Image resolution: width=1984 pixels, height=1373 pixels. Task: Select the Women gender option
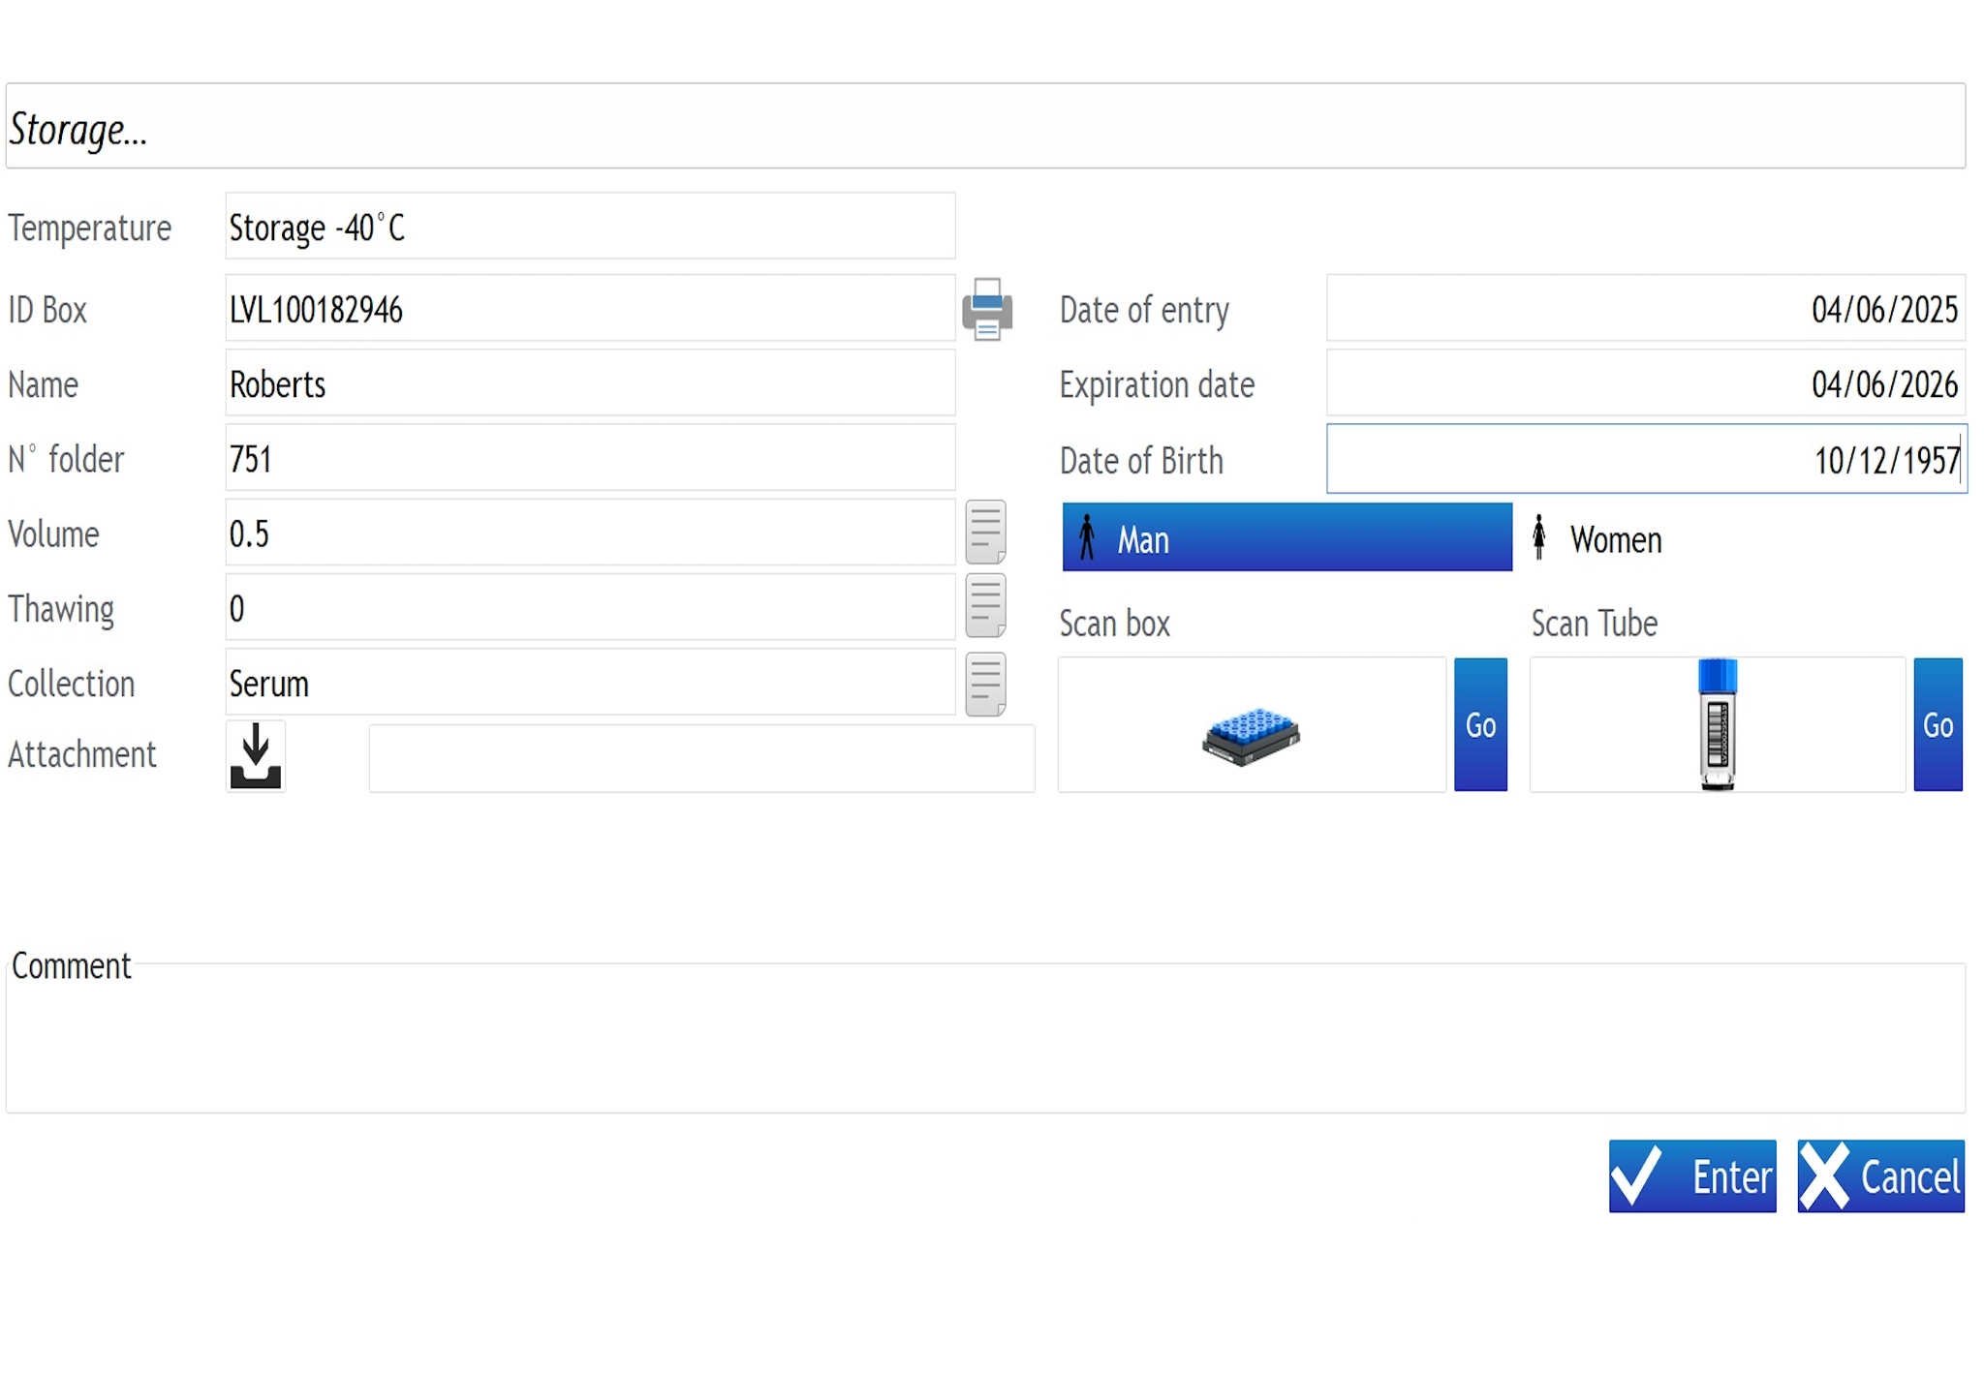pos(1613,539)
